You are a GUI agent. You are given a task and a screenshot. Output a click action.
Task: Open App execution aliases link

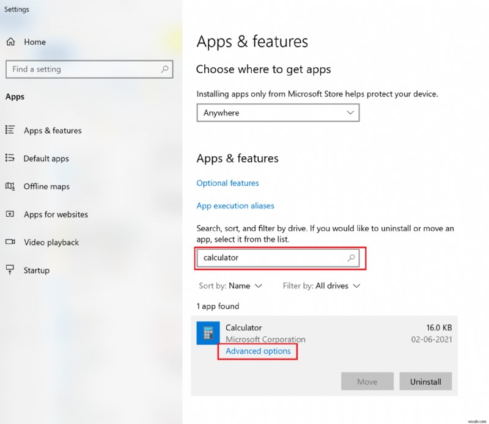235,206
